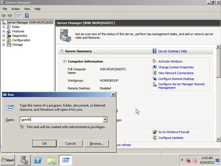The height and width of the screenshot is (166, 221).
Task: Collapse the Server Summary section
Action: [62, 51]
